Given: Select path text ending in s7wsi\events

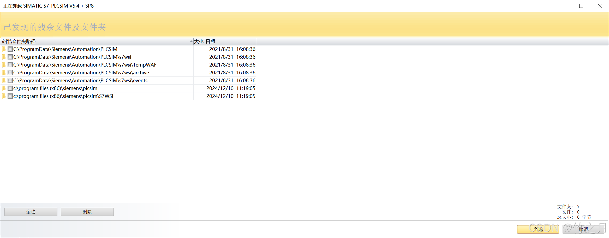Looking at the screenshot, I should tap(80, 80).
